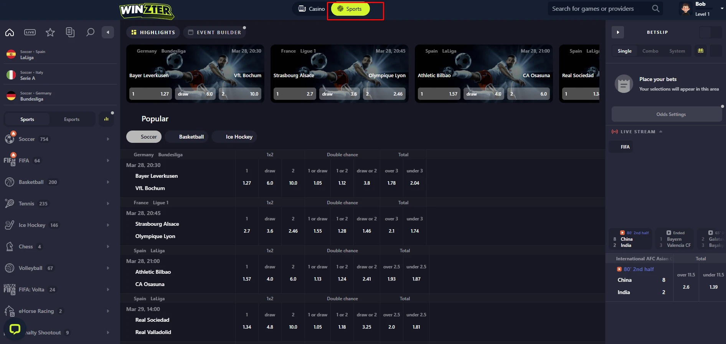726x344 pixels.
Task: Switch sidebar to Esports
Action: [x=72, y=119]
